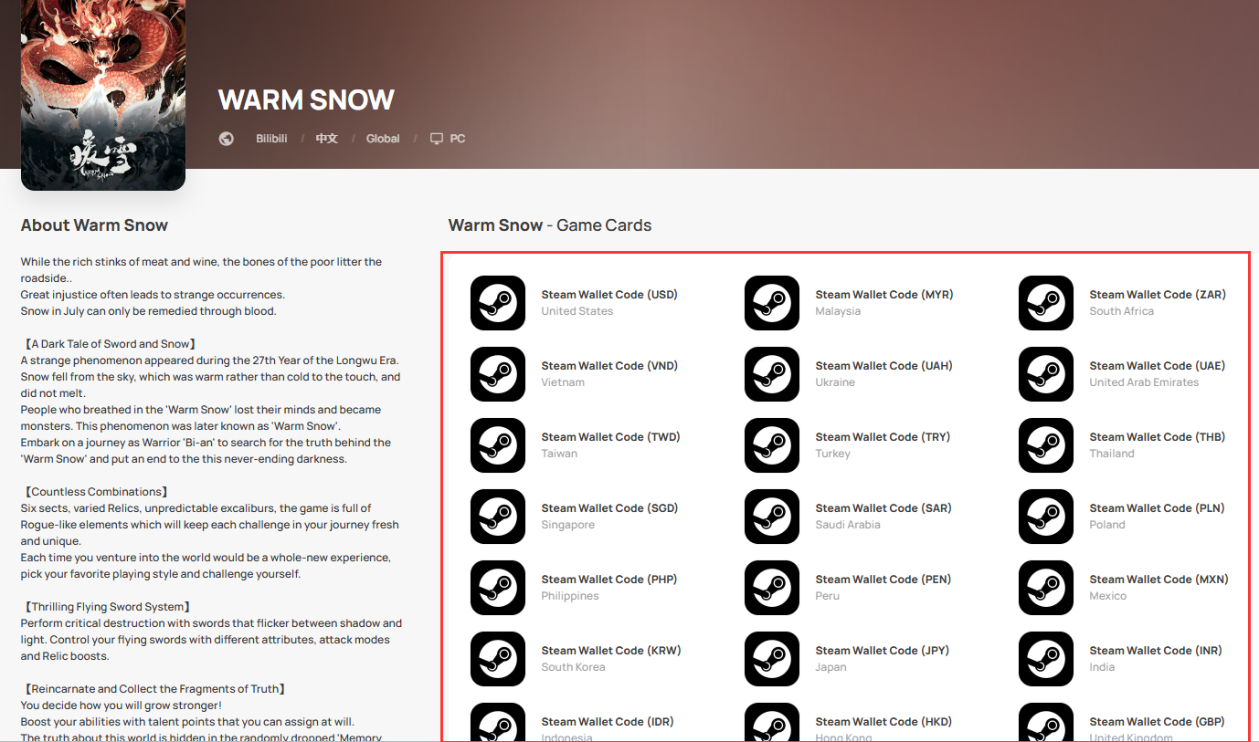Pick Steam Wallet Code (SAR)
The image size is (1259, 742).
point(883,508)
